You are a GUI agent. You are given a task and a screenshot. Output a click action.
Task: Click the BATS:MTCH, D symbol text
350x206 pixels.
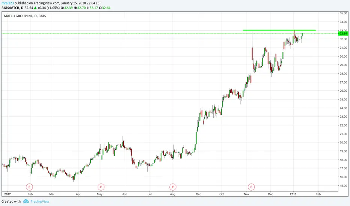click(x=12, y=8)
